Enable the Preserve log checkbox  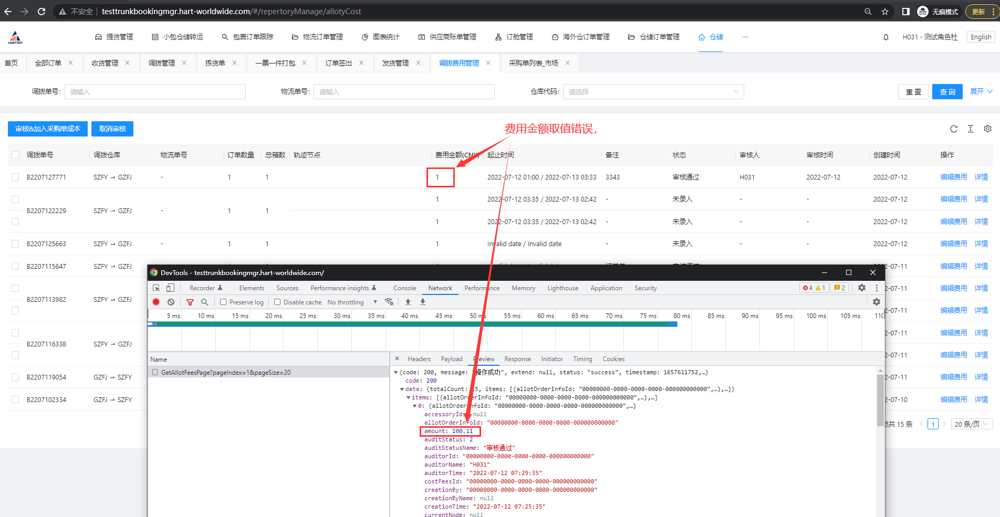coord(223,302)
